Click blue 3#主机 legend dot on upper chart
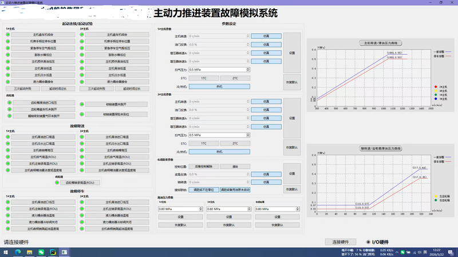 tap(436, 99)
